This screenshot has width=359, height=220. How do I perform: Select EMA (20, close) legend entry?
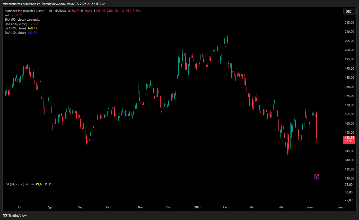click(15, 28)
